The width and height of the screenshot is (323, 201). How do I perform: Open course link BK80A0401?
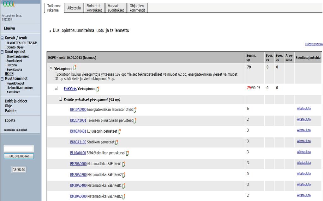click(x=78, y=131)
